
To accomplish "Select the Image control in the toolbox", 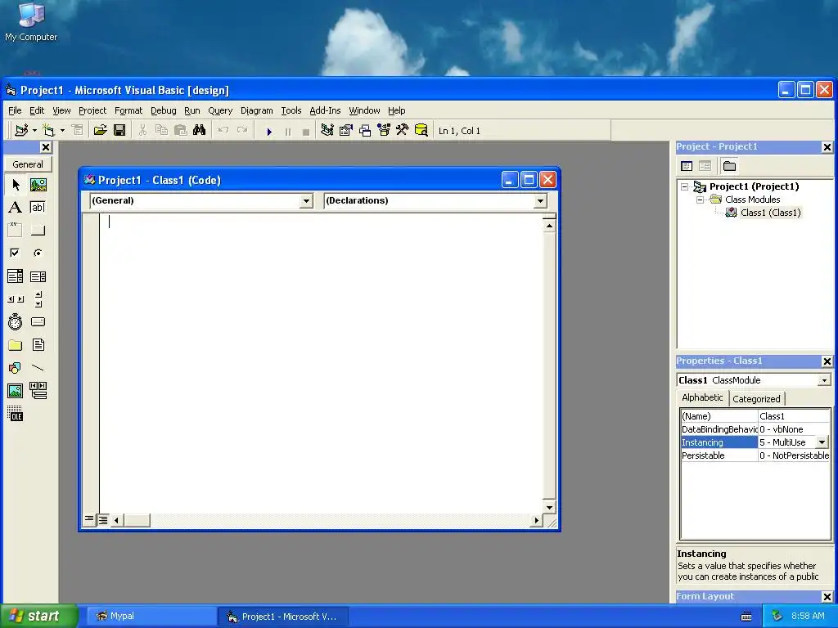I will (x=16, y=391).
